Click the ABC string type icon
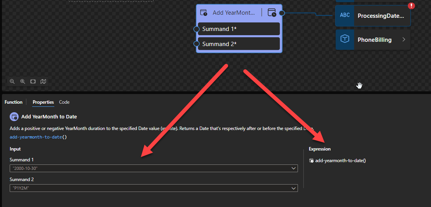Image resolution: width=431 pixels, height=207 pixels. pos(345,15)
